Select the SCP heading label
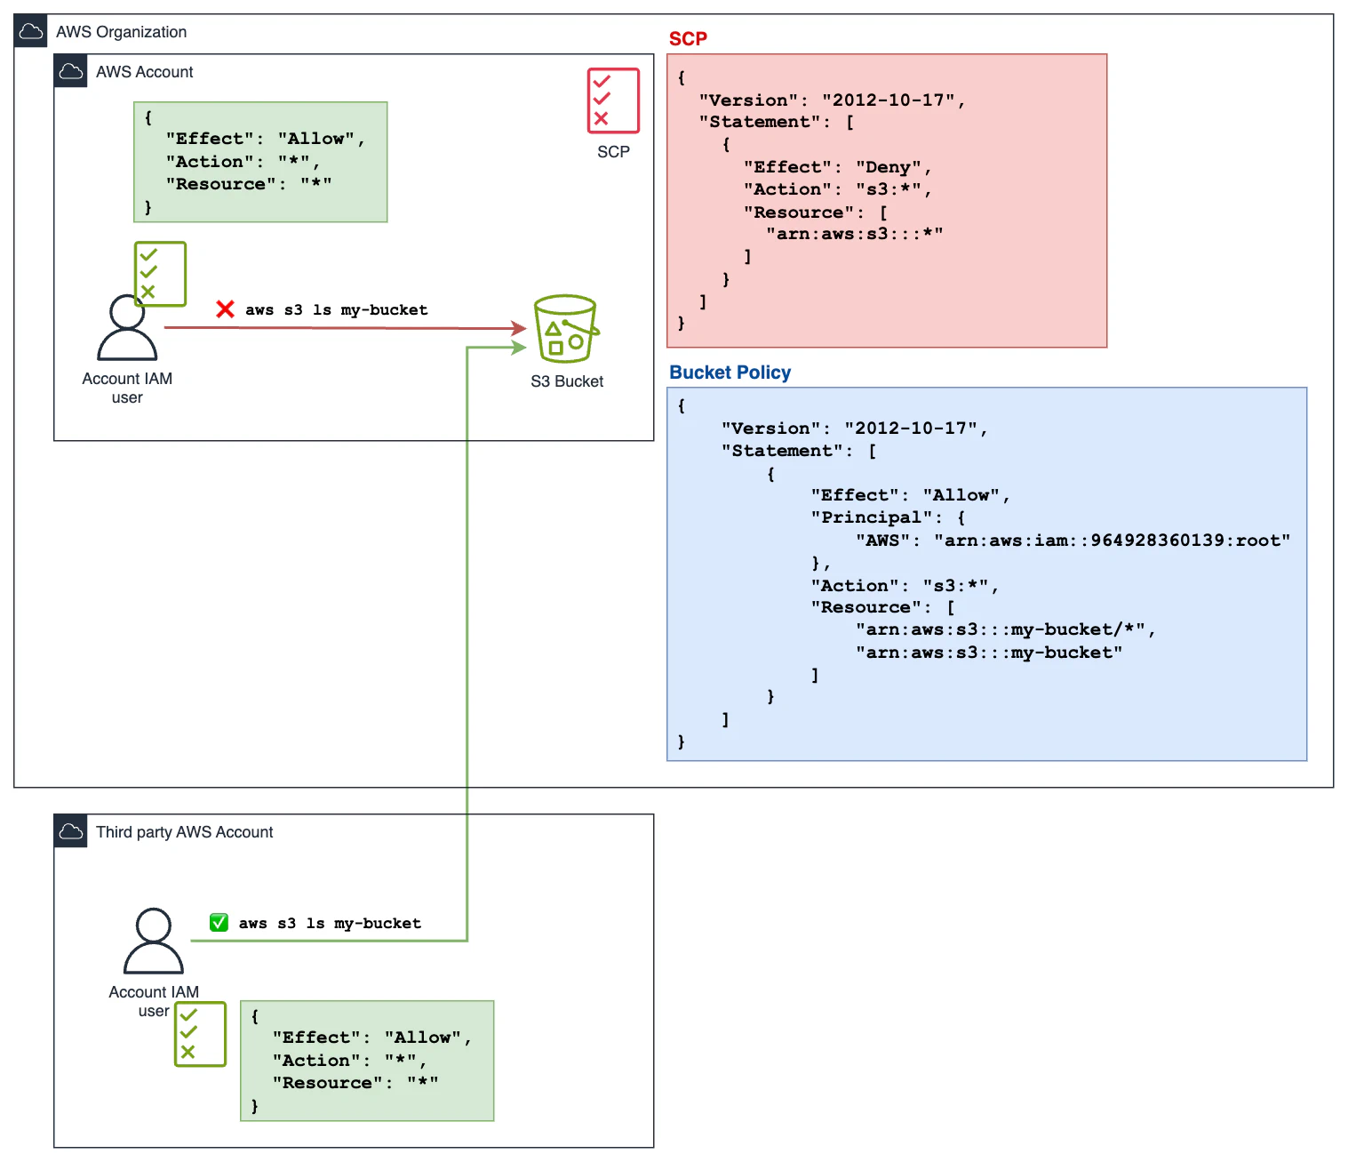 [686, 38]
